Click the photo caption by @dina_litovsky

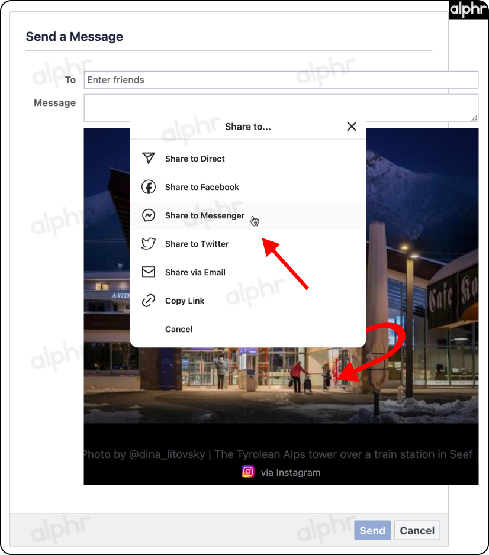pos(281,454)
